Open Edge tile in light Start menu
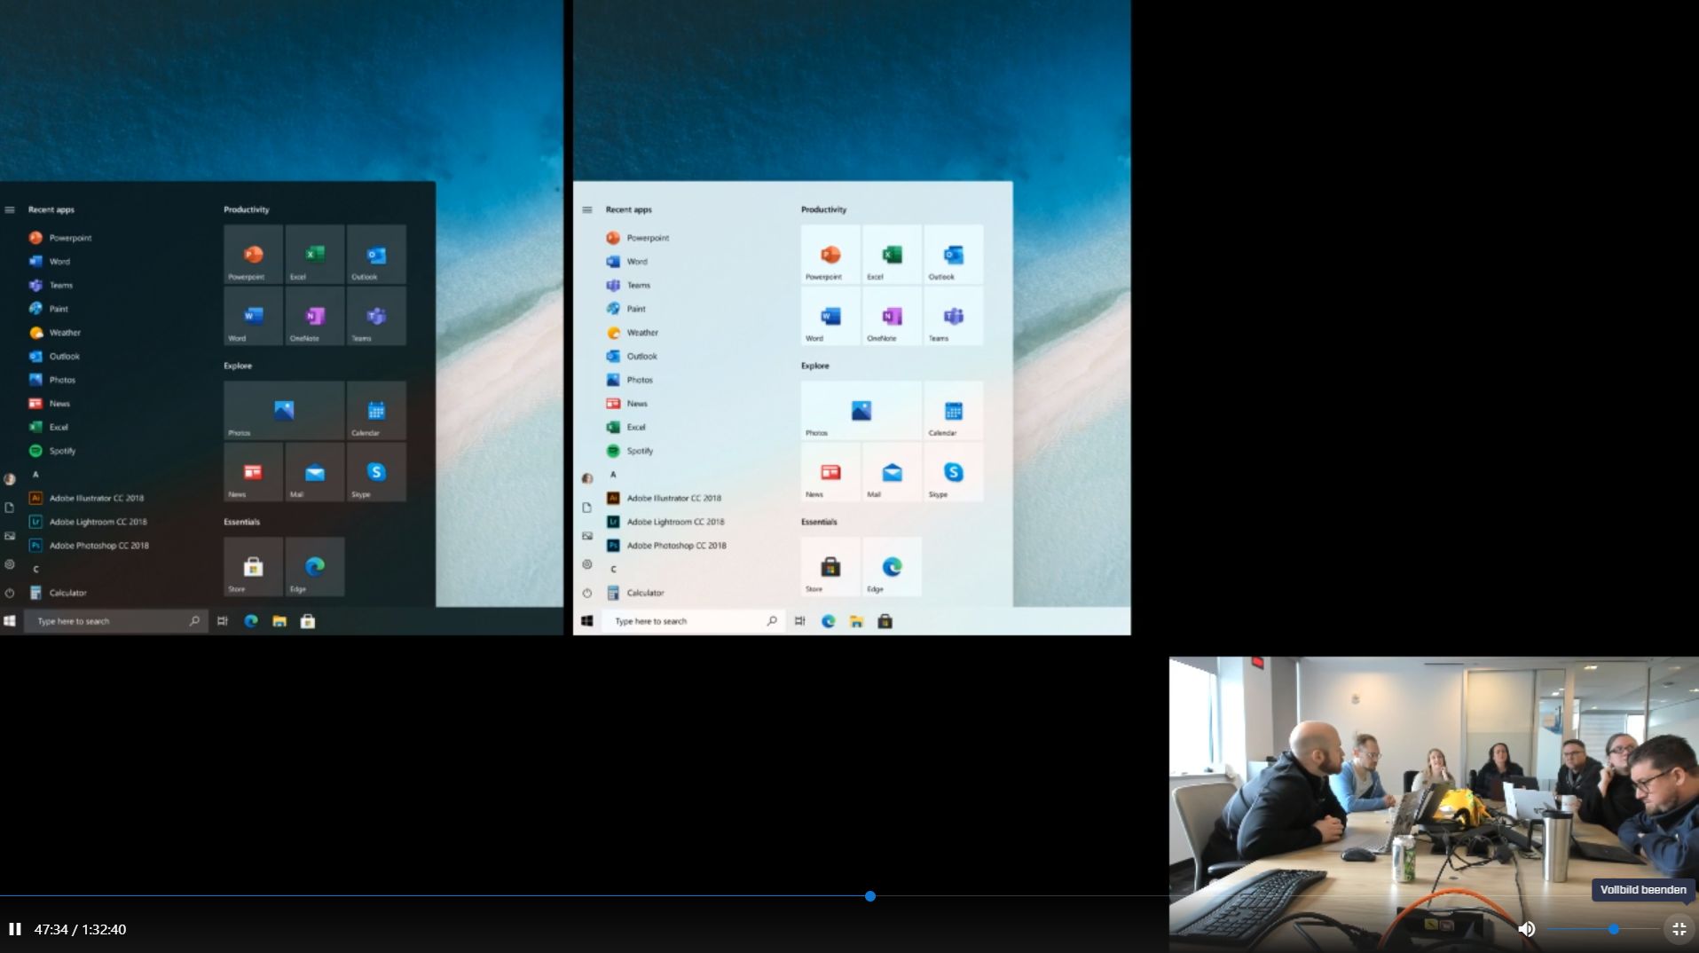This screenshot has height=953, width=1699. tap(892, 567)
